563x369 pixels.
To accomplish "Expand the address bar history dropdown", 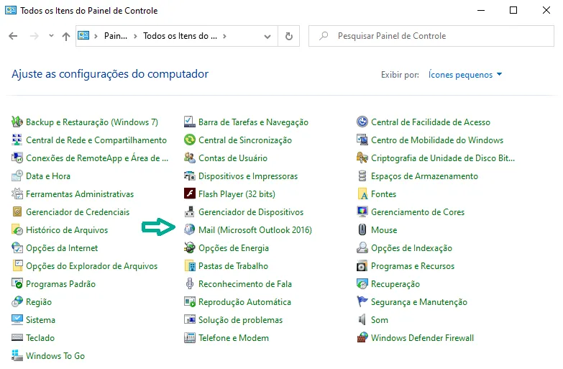I will (x=267, y=36).
